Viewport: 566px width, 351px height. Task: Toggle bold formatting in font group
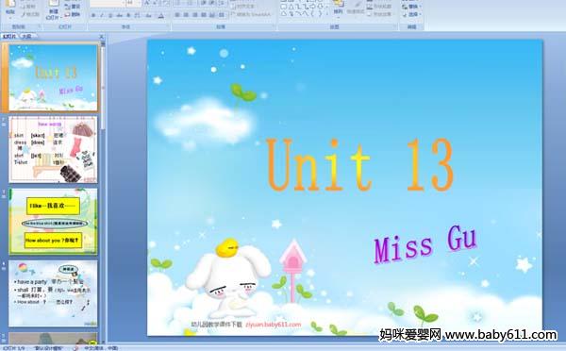pyautogui.click(x=92, y=15)
